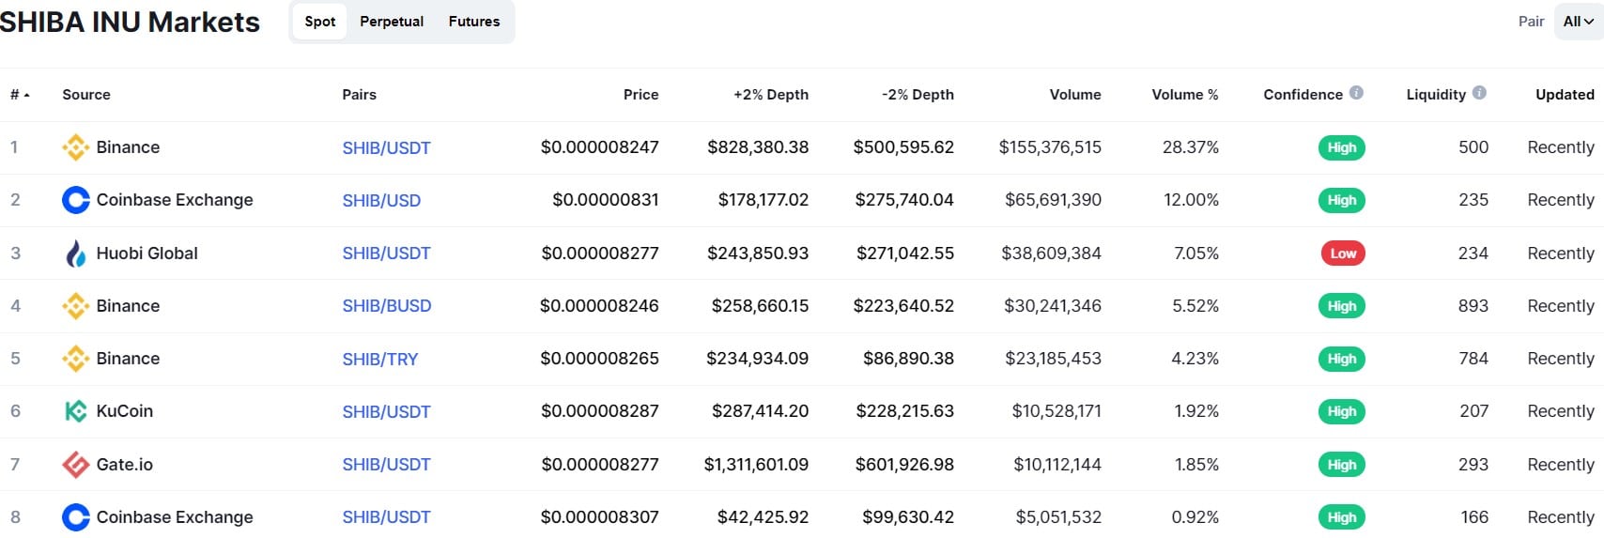
Task: Open the Pair 'All' dropdown
Action: (x=1578, y=22)
